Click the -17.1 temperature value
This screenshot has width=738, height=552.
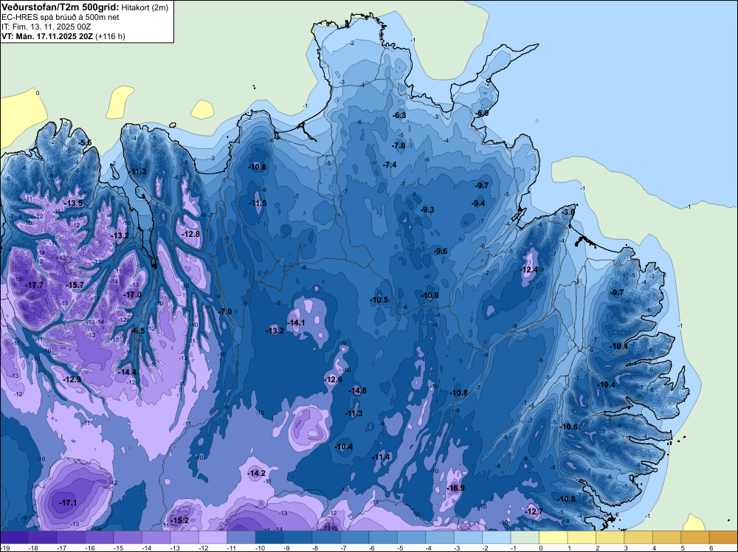[68, 503]
